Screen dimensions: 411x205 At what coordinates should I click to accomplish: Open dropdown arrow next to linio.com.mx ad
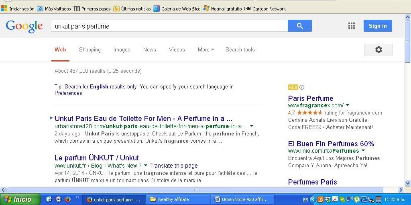click(363, 151)
